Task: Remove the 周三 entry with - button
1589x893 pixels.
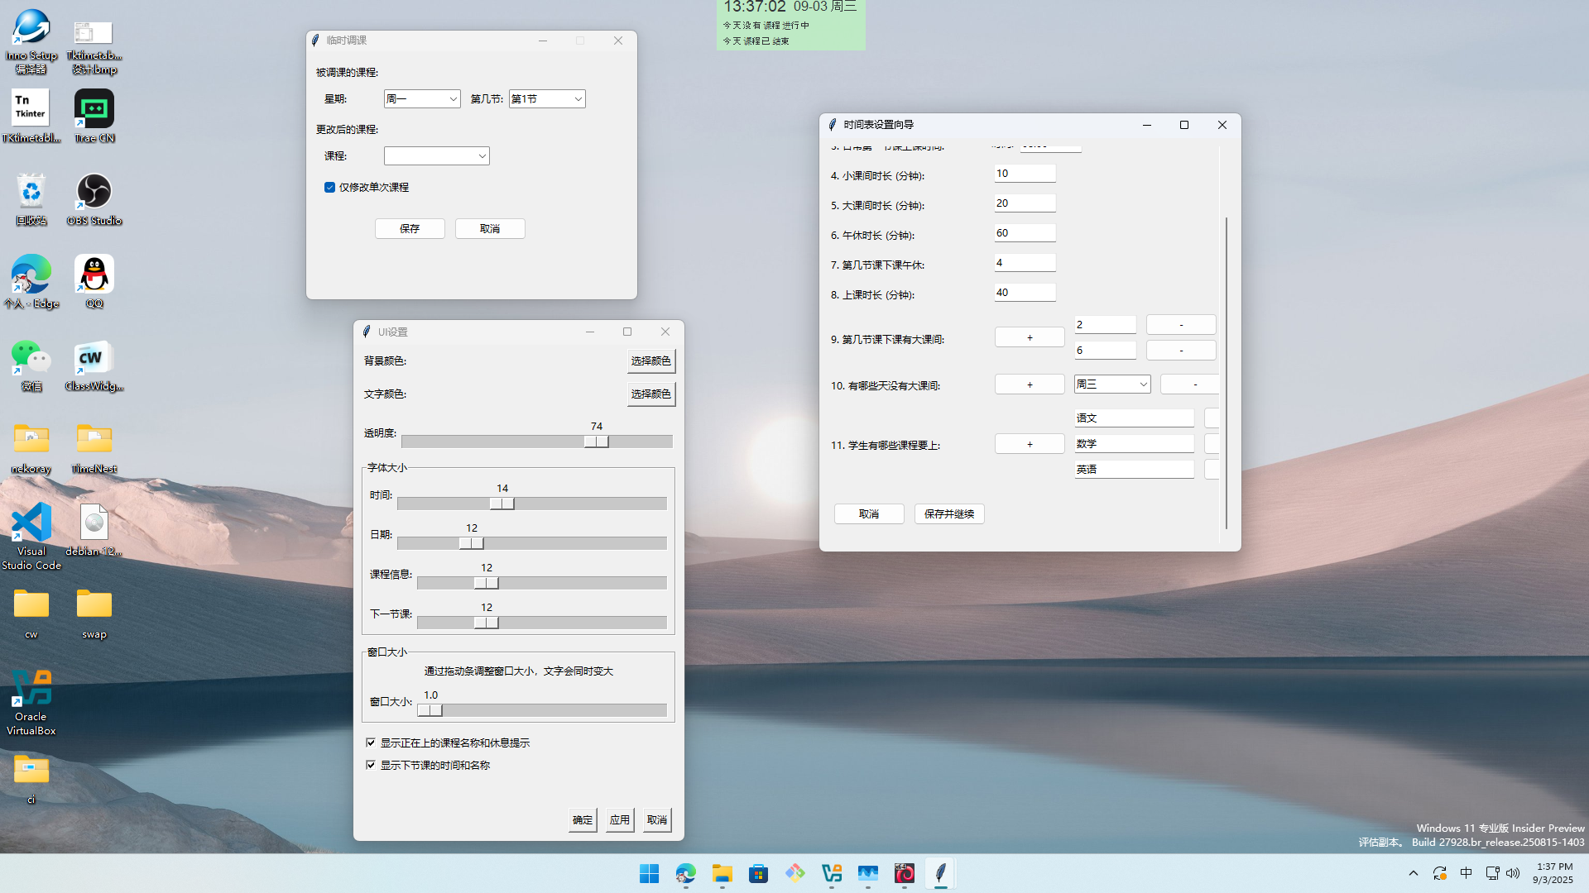Action: [1190, 384]
